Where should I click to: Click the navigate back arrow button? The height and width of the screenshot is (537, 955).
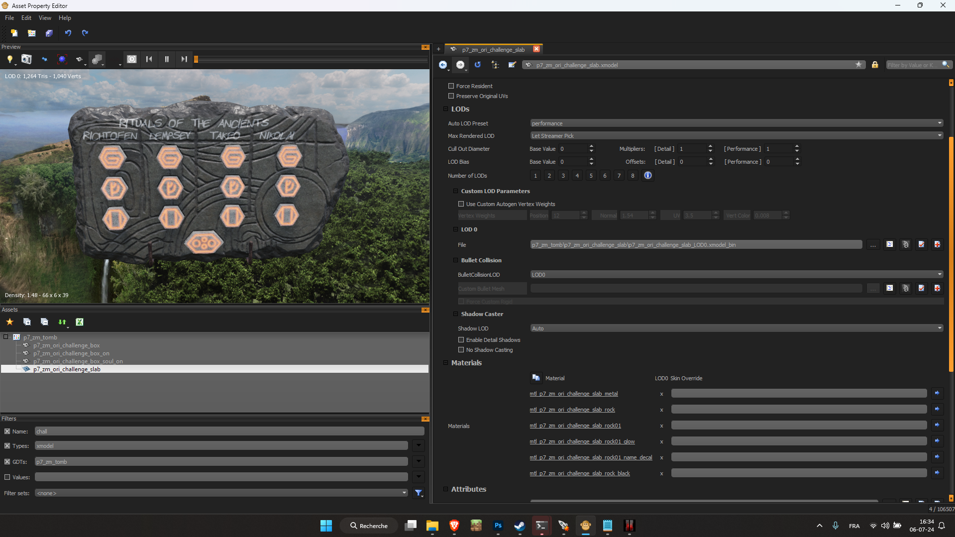point(442,65)
